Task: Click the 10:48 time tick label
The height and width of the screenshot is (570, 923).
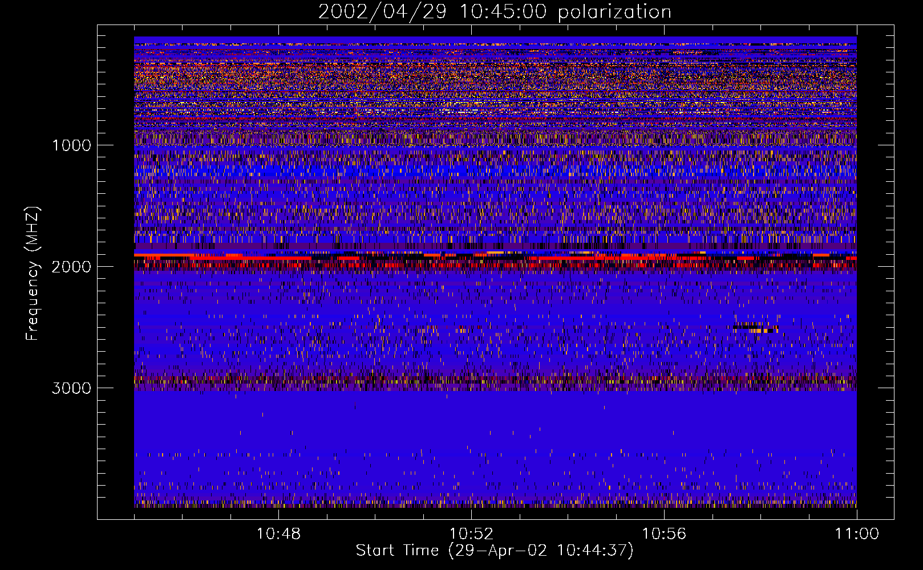Action: coord(278,534)
